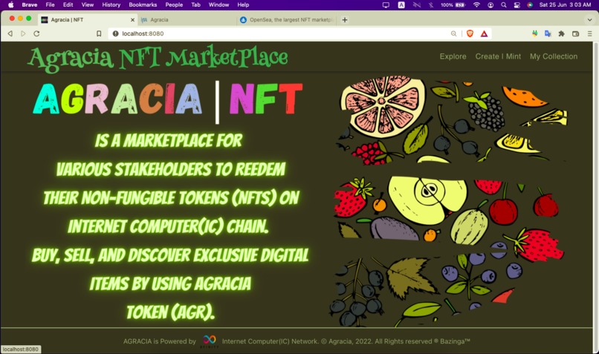Open the date and time display
The image size is (599, 354).
tap(565, 5)
